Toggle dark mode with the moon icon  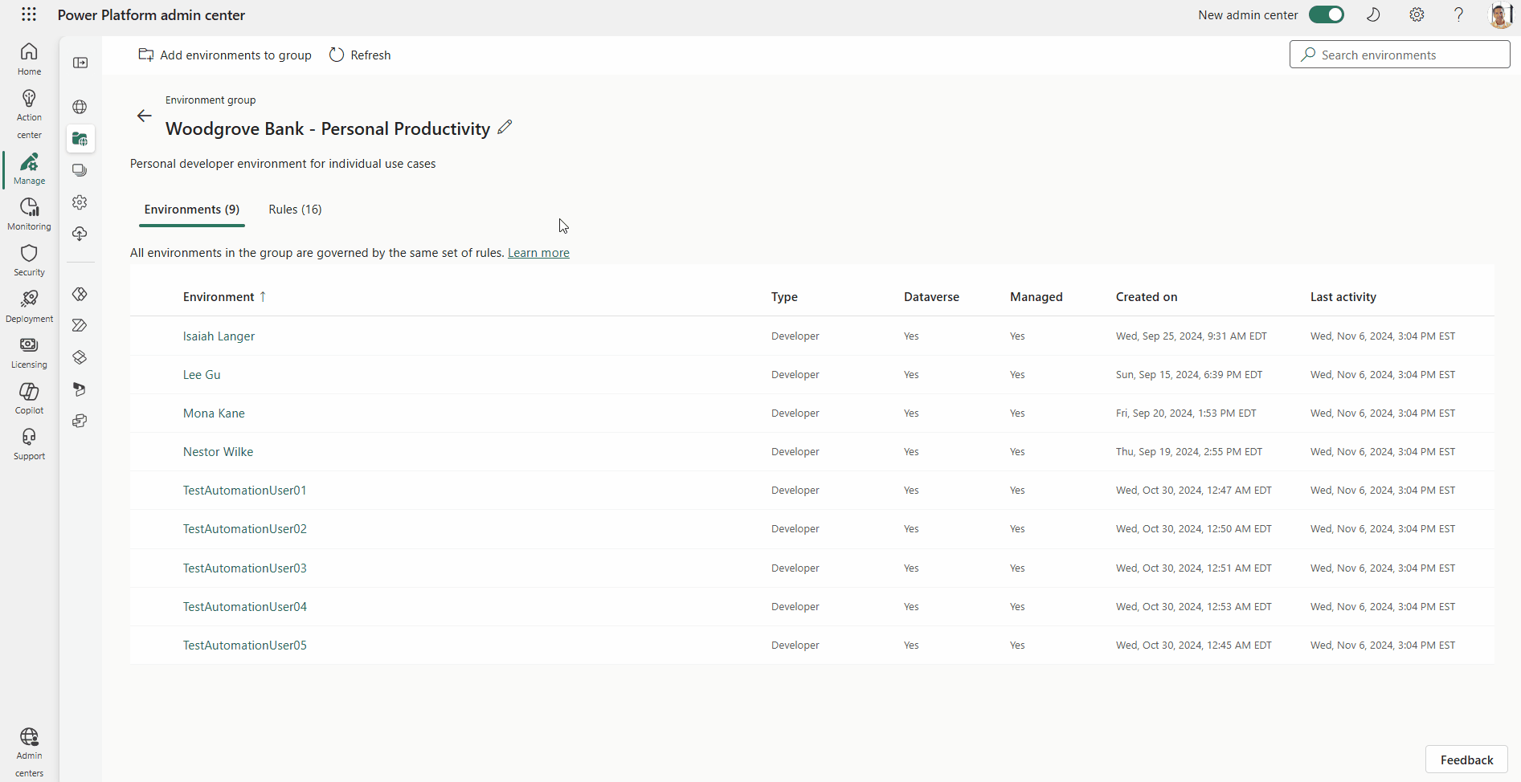click(1373, 14)
